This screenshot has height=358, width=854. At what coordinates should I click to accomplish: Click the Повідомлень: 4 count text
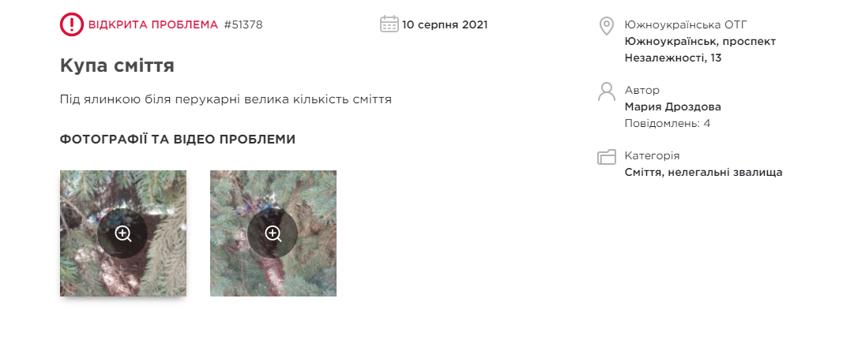tap(668, 123)
